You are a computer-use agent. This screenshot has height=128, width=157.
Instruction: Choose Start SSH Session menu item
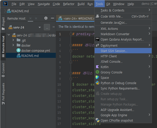pyautogui.click(x=123, y=51)
